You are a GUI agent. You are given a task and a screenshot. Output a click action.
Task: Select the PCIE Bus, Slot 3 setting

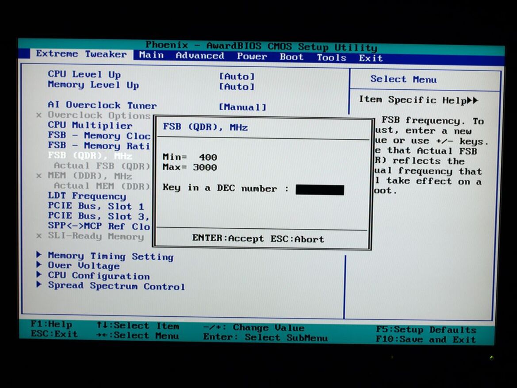(99, 216)
